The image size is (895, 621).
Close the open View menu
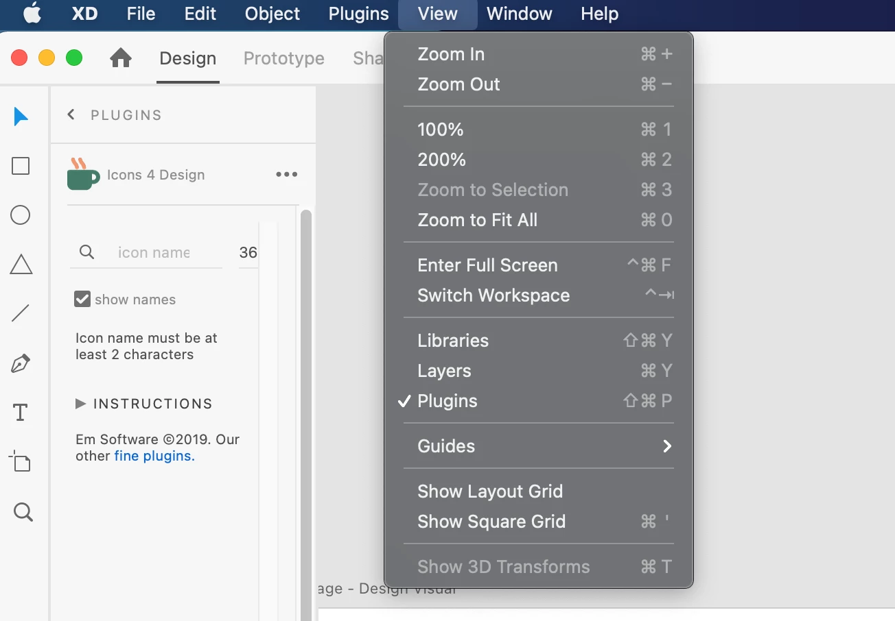pyautogui.click(x=438, y=14)
